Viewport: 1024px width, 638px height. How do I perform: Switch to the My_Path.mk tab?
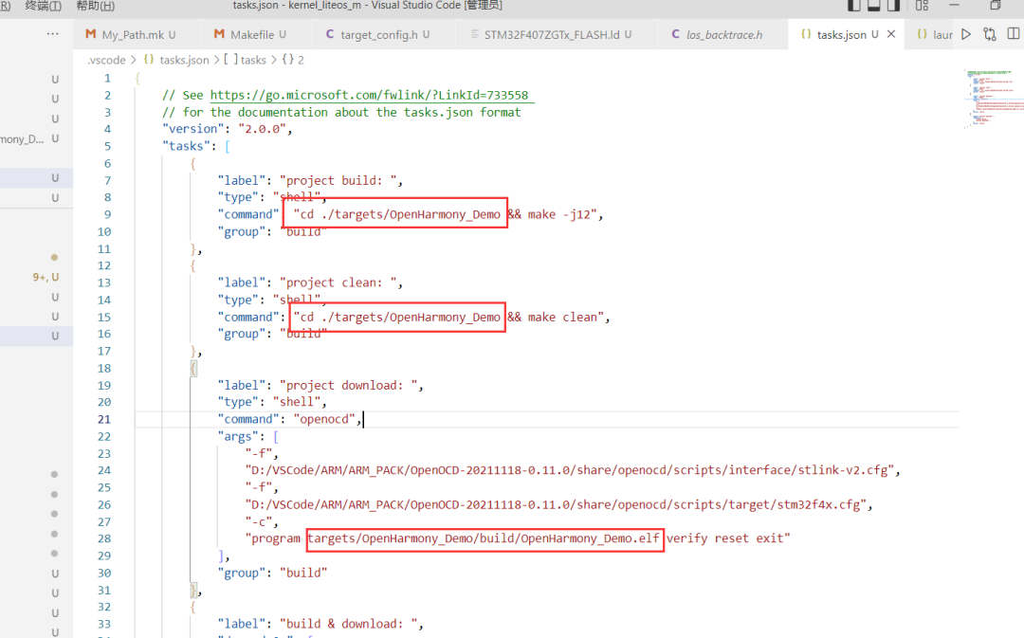[x=131, y=34]
